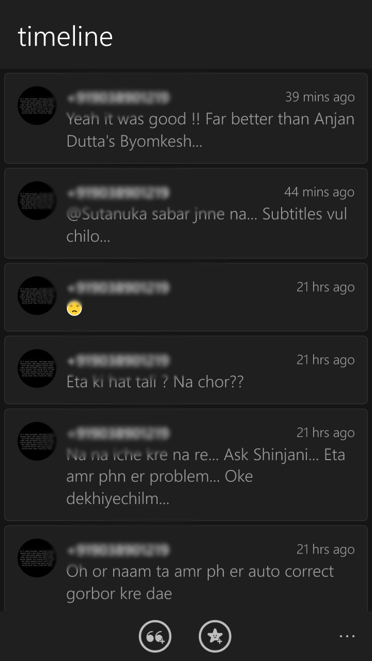Open the 'Yeah it was good' post
Screen dimensions: 372x661
pyautogui.click(x=186, y=118)
